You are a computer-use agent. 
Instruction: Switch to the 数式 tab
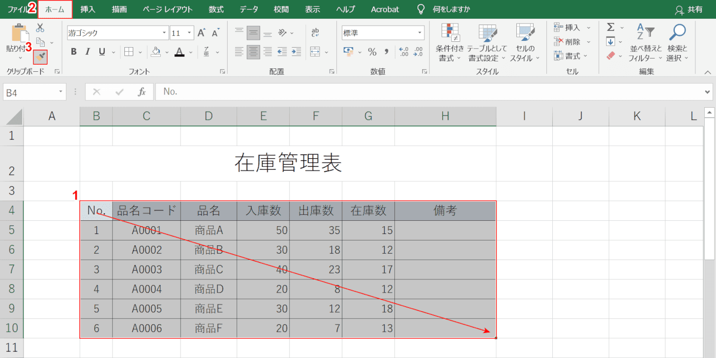point(216,9)
